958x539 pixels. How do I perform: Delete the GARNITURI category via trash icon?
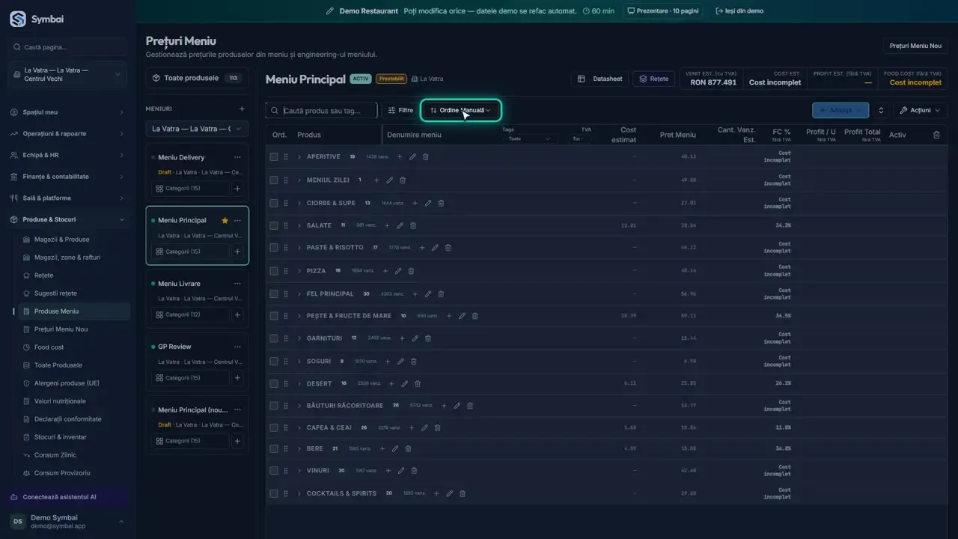coord(428,338)
